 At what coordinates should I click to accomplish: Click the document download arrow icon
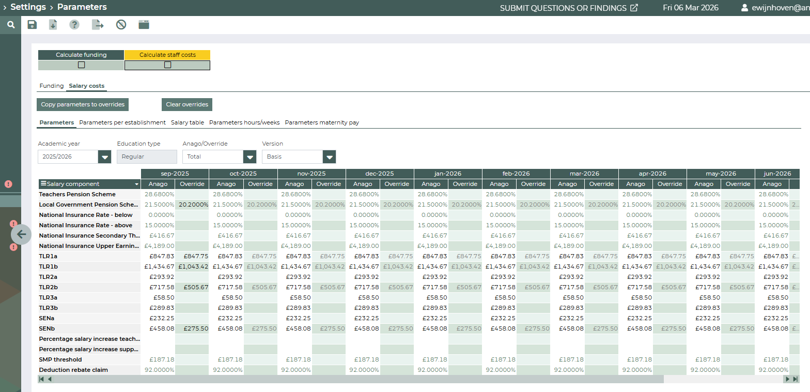(x=53, y=25)
